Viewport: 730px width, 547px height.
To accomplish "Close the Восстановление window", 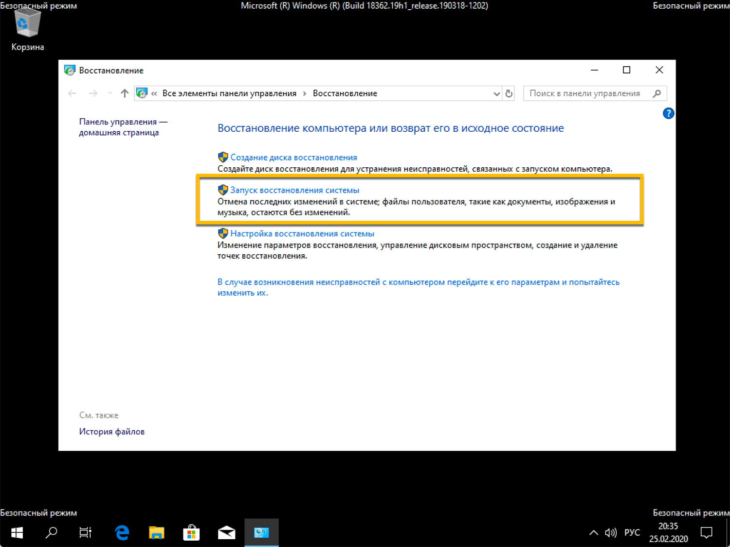I will [659, 70].
